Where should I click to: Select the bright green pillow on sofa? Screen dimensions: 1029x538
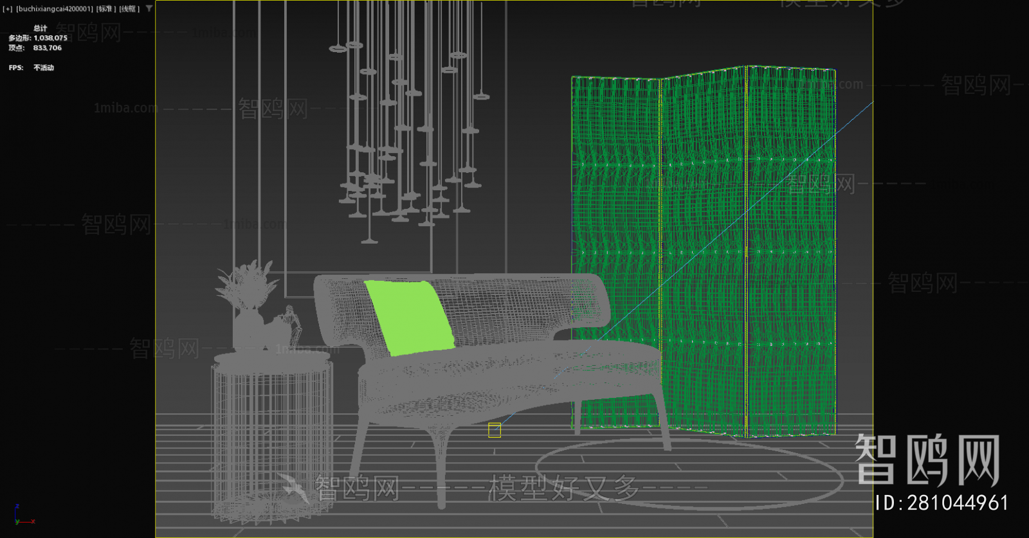click(x=410, y=317)
